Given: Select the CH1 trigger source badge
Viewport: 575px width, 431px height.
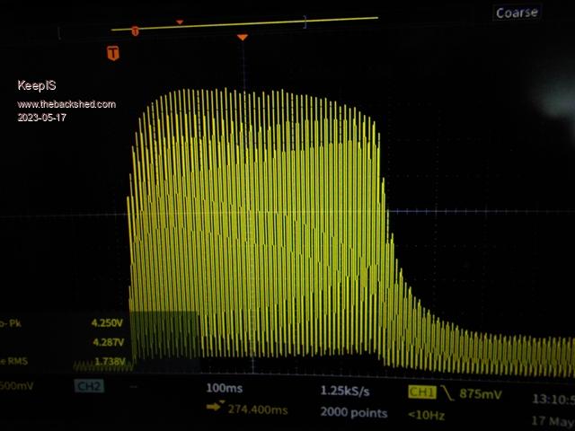Looking at the screenshot, I should tap(421, 392).
